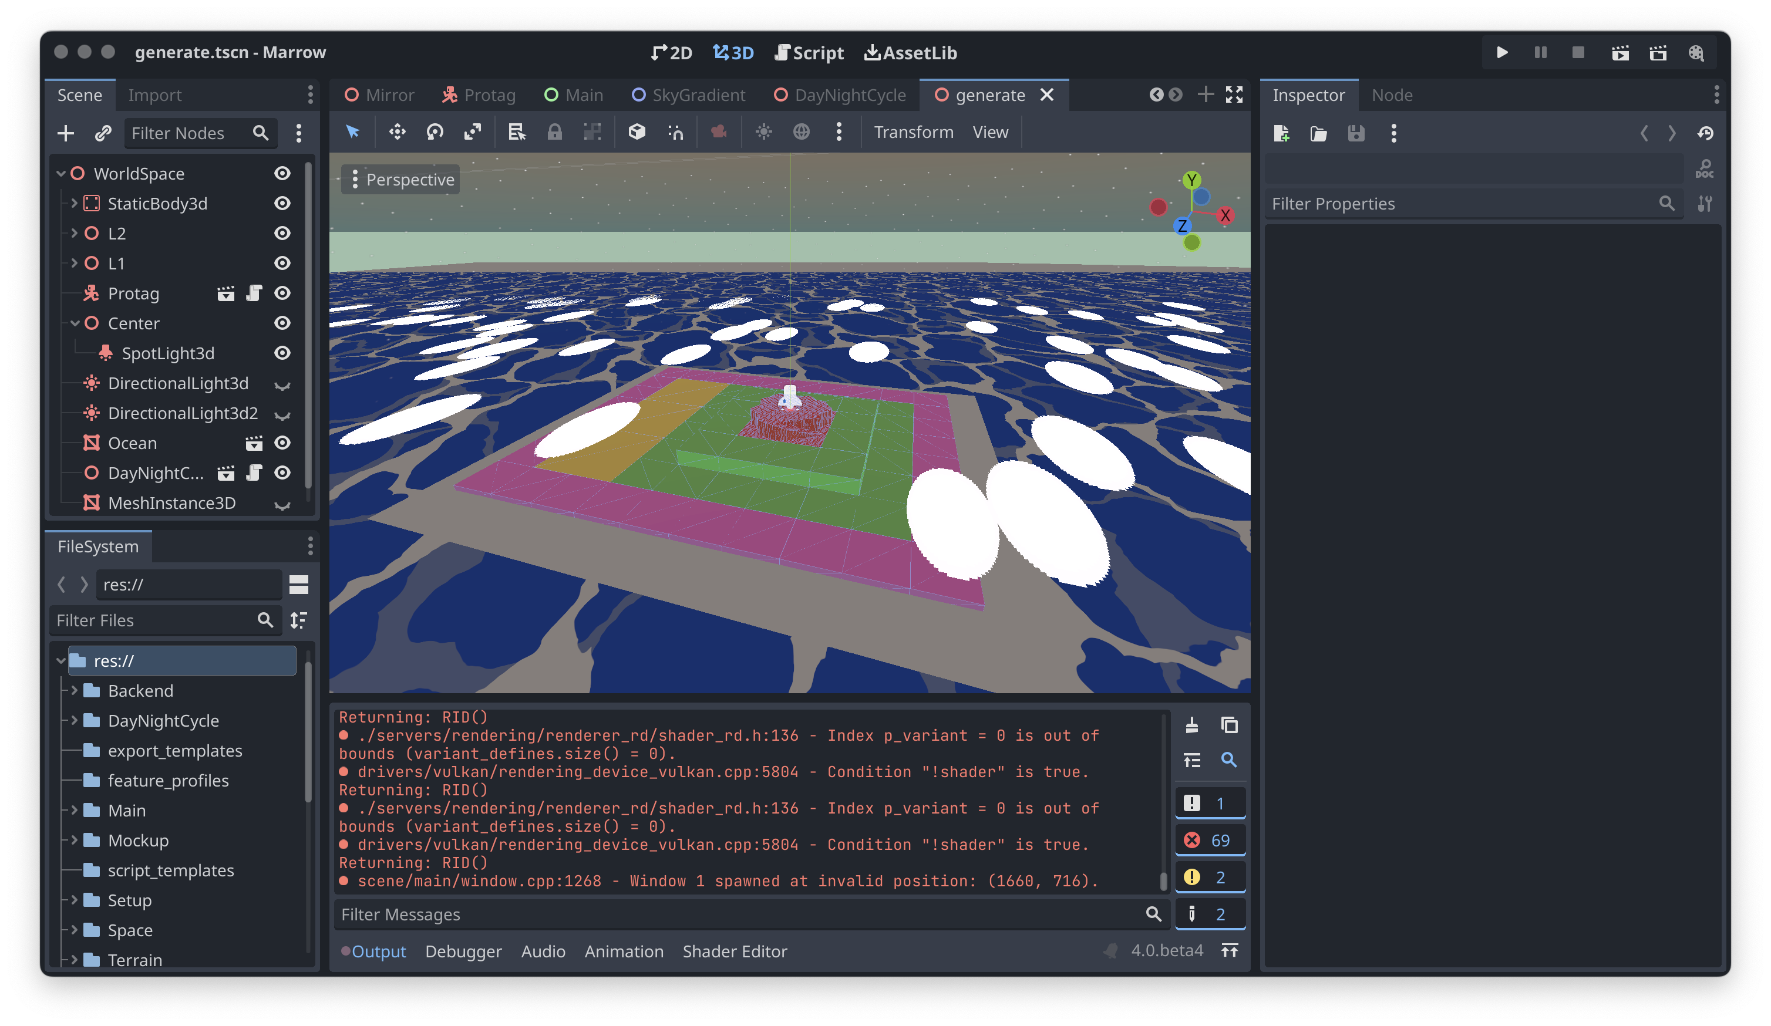Toggle the use local space icon
Viewport: 1771px width, 1026px height.
pyautogui.click(x=637, y=132)
